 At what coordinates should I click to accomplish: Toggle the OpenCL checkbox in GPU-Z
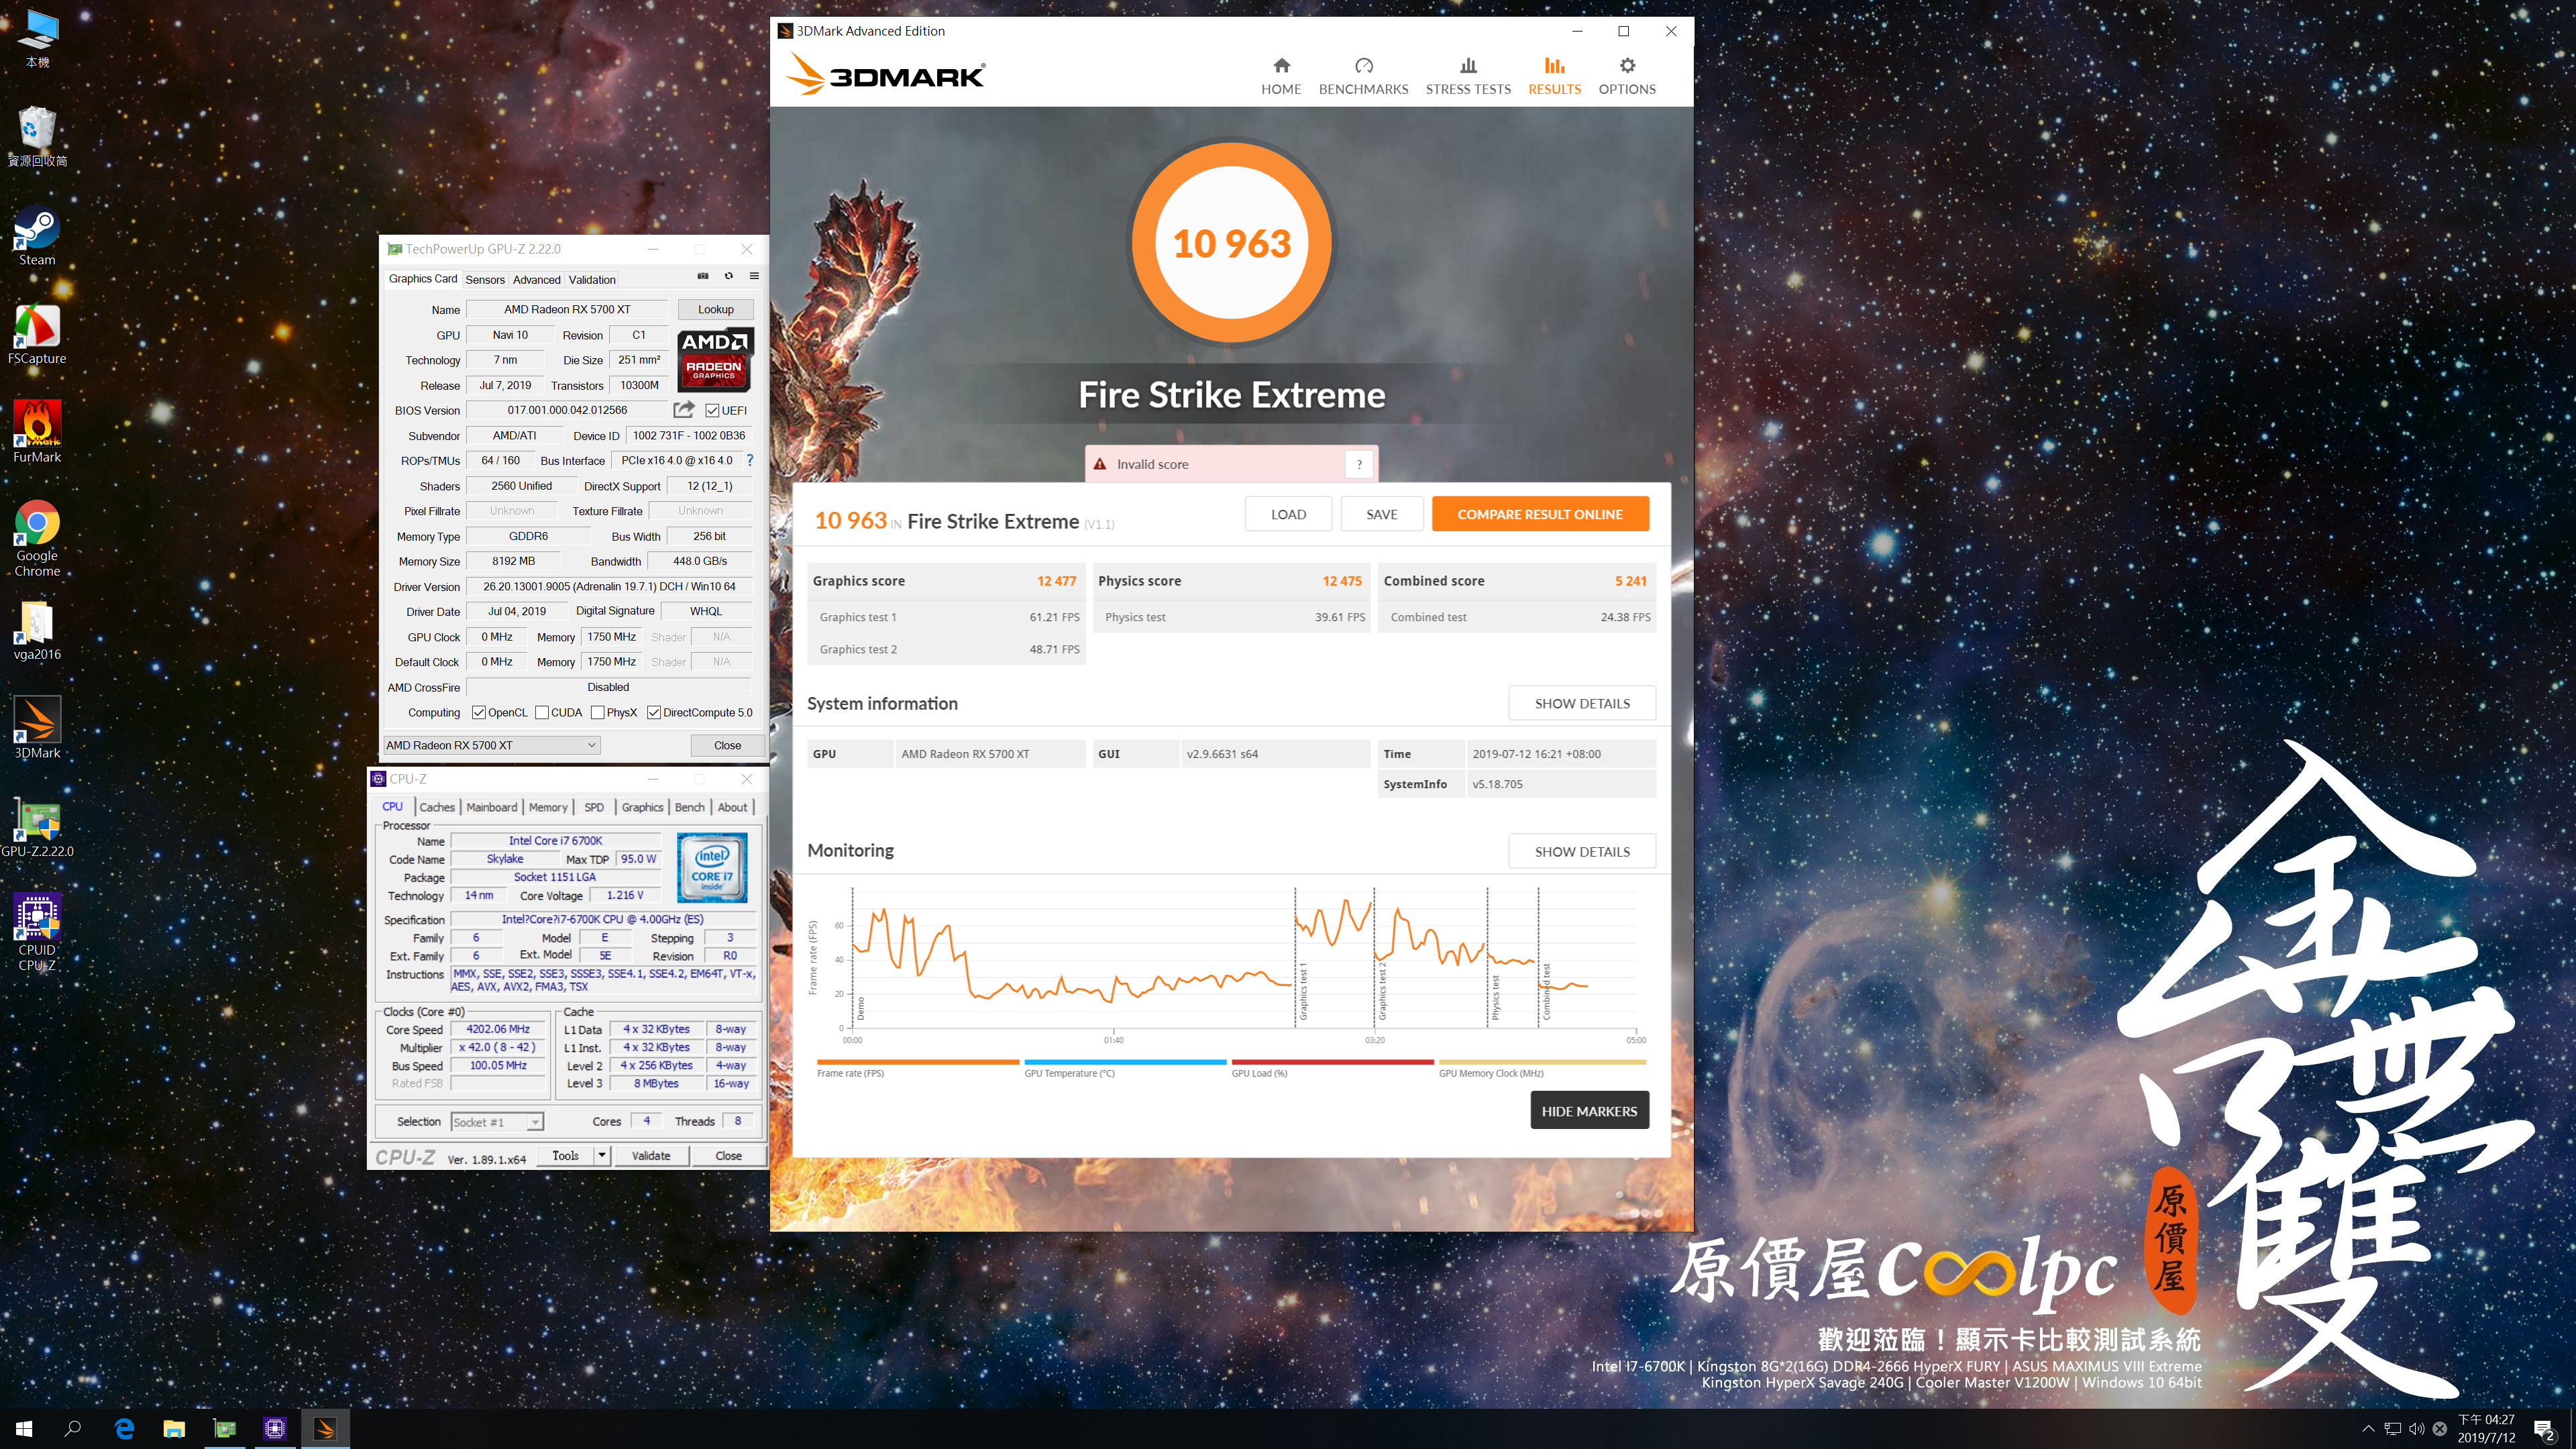click(x=478, y=712)
